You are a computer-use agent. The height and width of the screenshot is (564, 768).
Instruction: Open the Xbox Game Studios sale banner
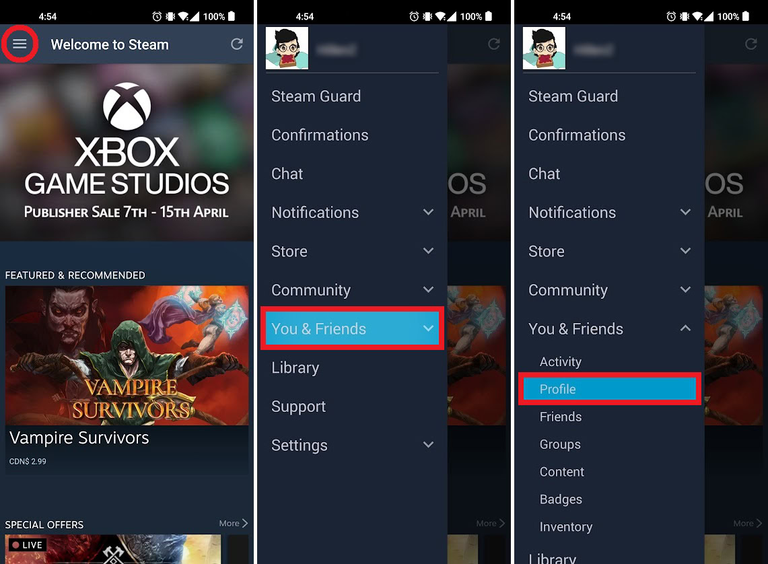(x=127, y=152)
